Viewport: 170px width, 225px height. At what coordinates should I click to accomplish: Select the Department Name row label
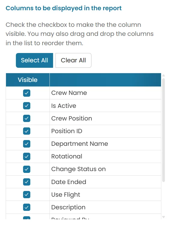pos(79,144)
